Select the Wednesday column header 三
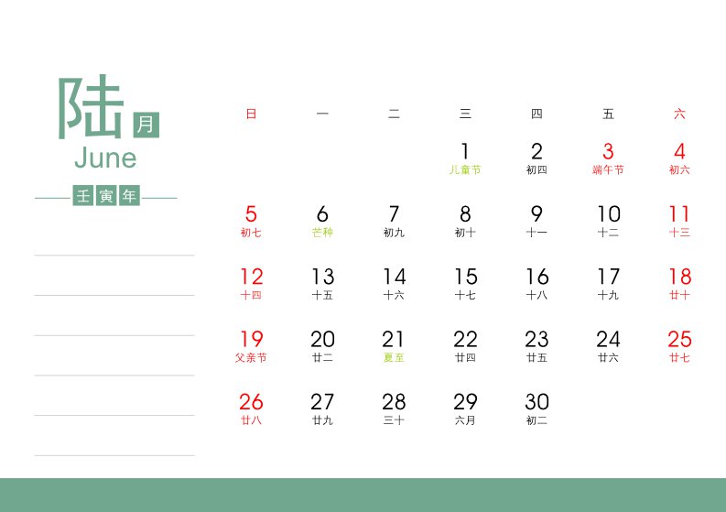The image size is (726, 512). (x=465, y=114)
